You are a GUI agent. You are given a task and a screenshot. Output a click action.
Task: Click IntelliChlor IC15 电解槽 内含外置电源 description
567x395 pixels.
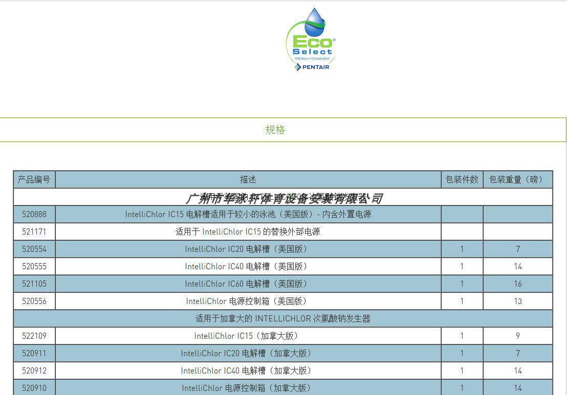tap(248, 214)
